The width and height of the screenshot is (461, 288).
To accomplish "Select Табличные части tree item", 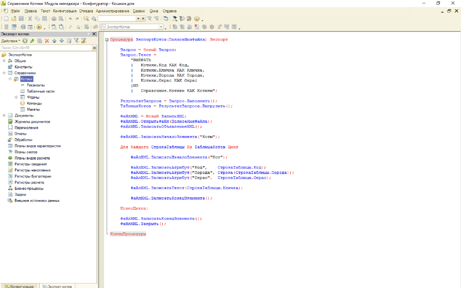I will point(41,91).
